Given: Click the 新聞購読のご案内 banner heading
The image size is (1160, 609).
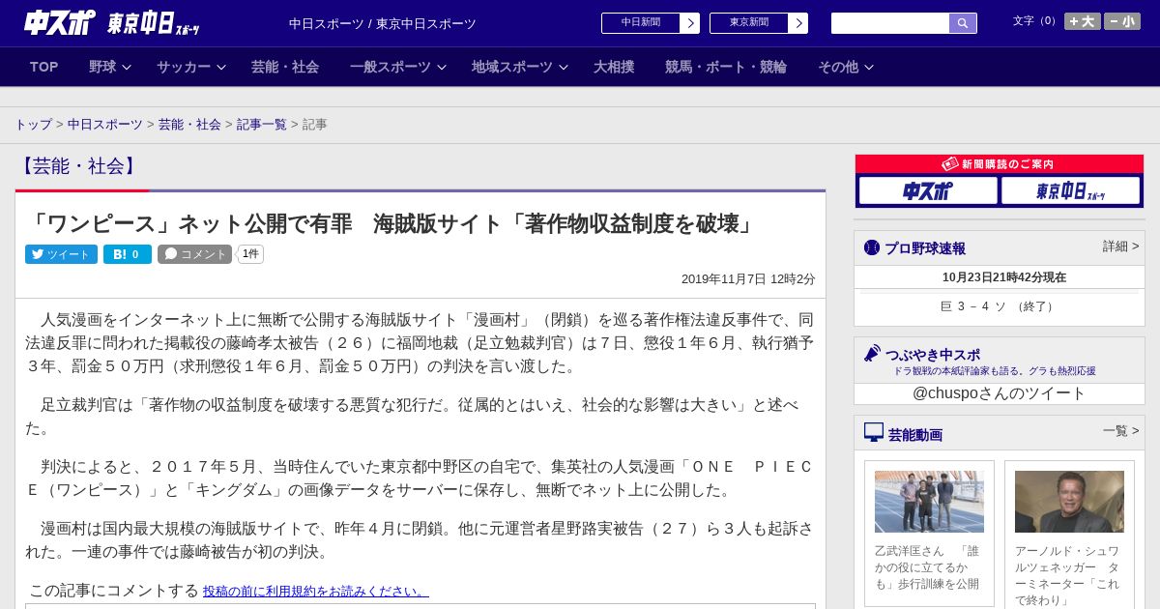Looking at the screenshot, I should [x=1000, y=164].
